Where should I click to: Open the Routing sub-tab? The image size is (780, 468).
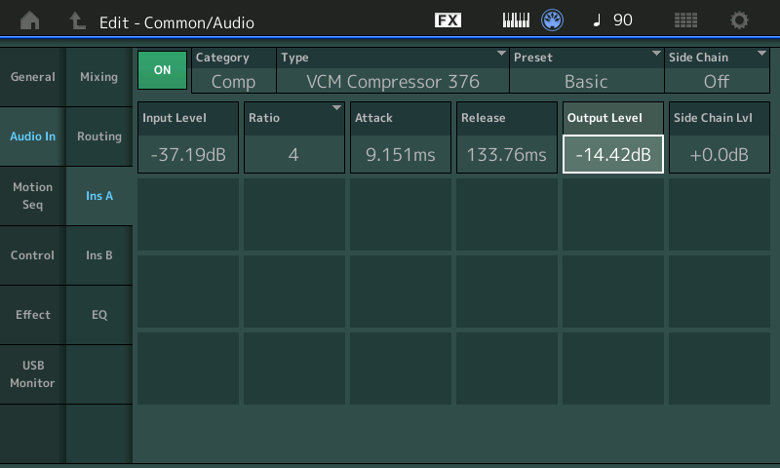coord(98,136)
